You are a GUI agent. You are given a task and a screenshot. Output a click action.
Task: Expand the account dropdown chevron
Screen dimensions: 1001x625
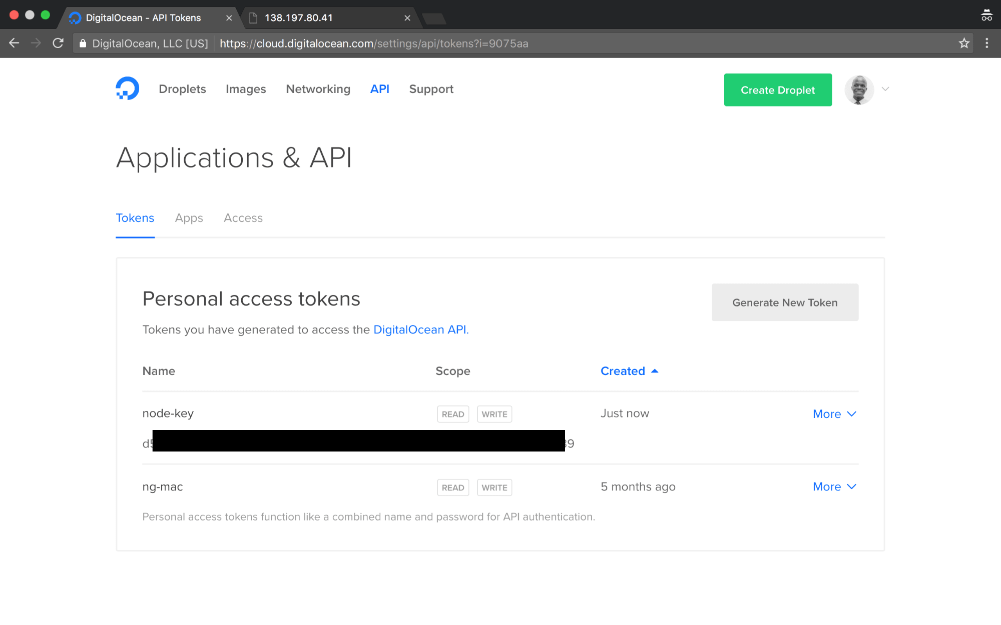point(885,89)
